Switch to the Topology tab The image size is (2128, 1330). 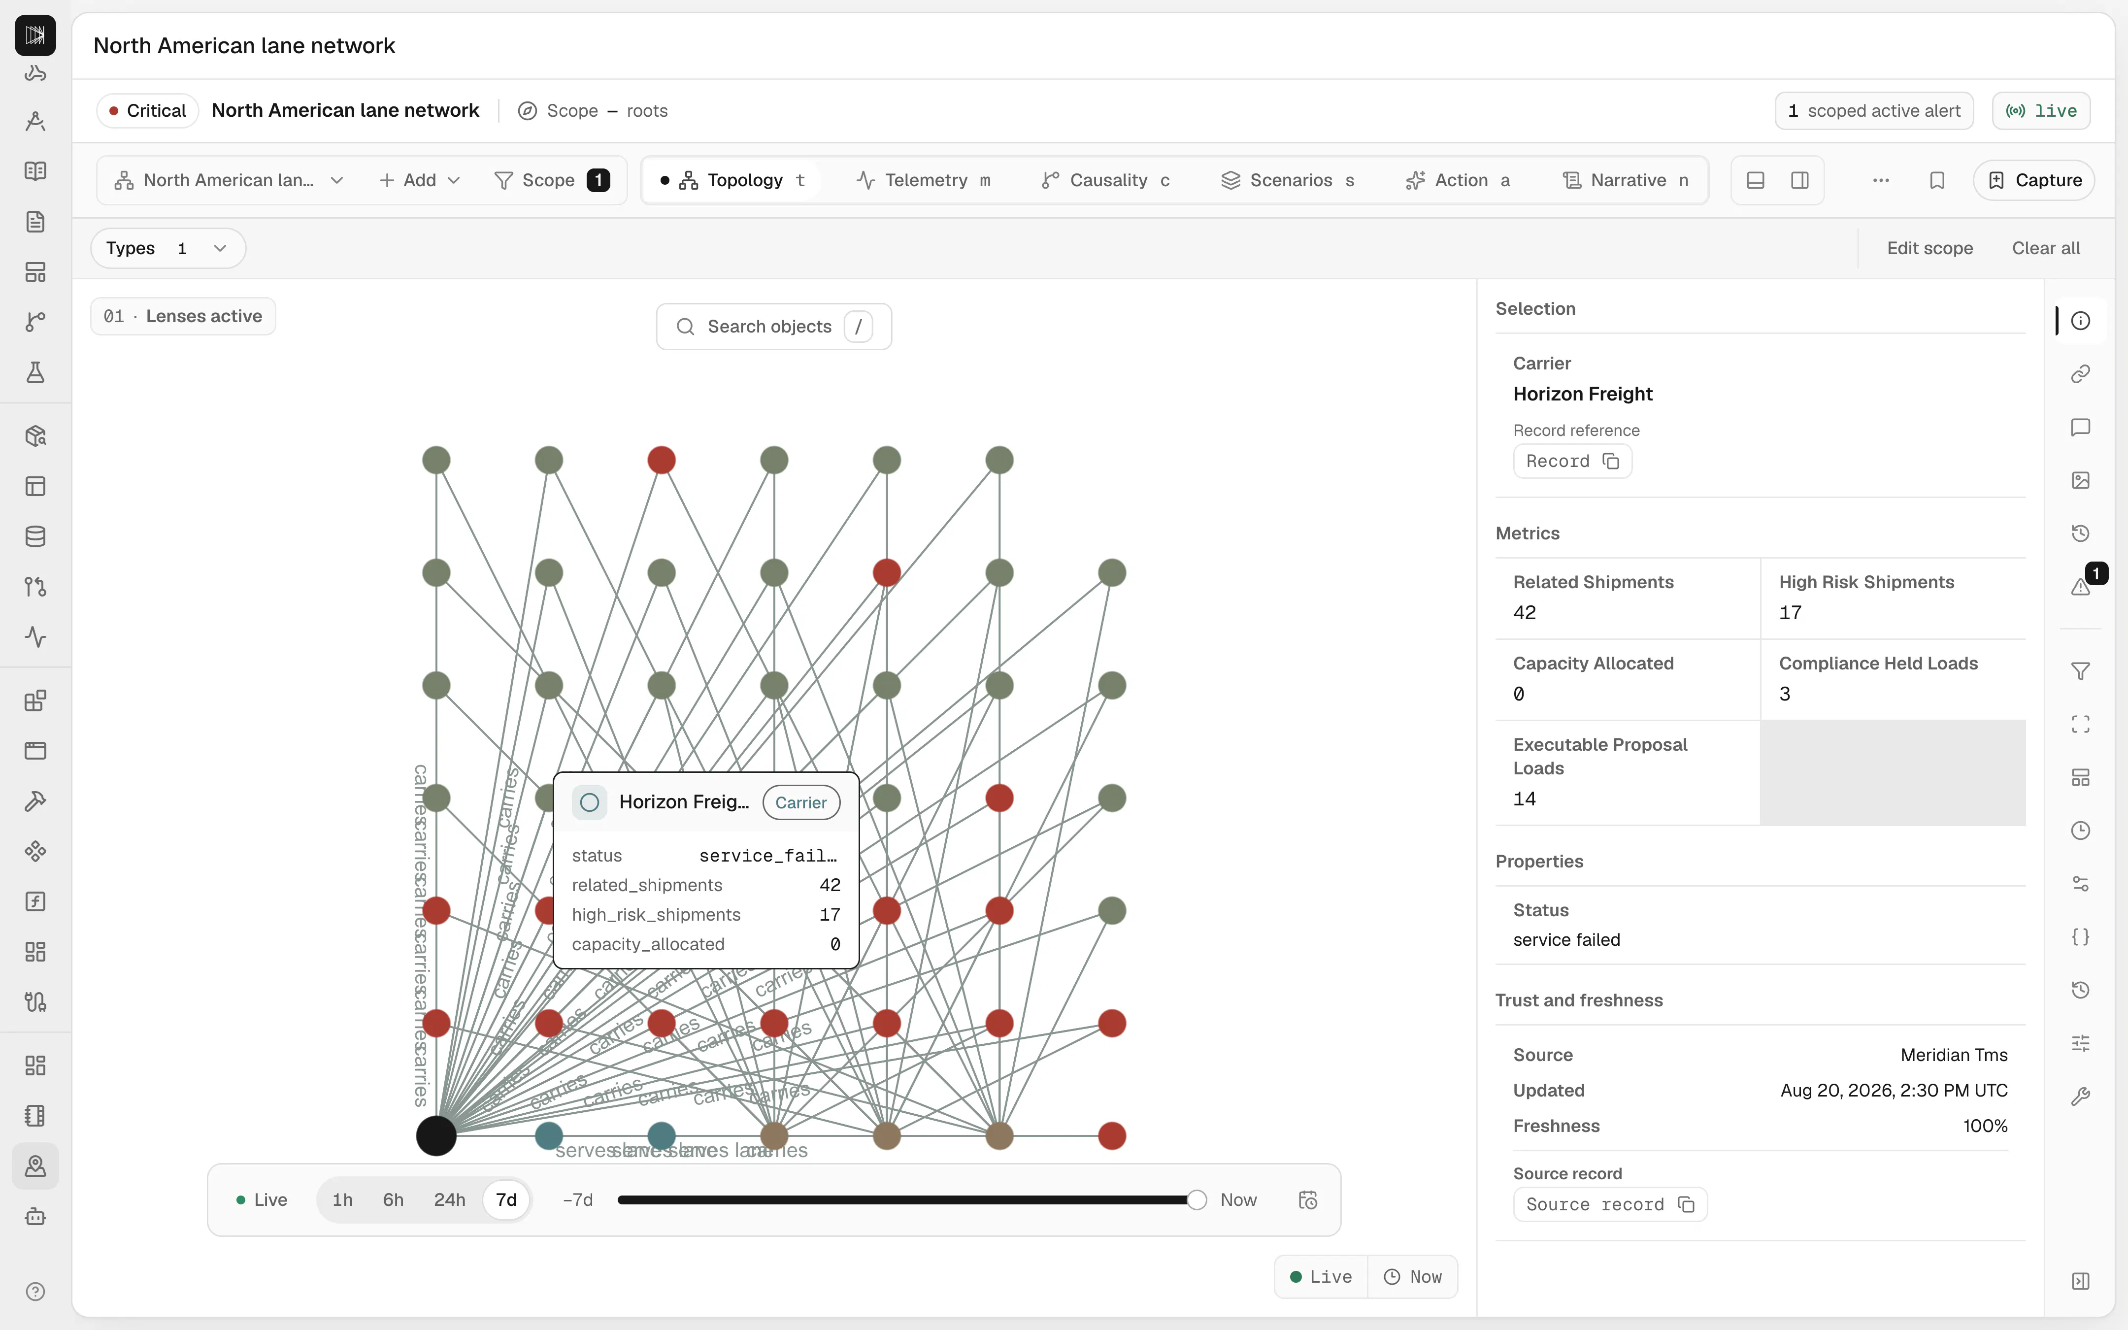coord(733,180)
